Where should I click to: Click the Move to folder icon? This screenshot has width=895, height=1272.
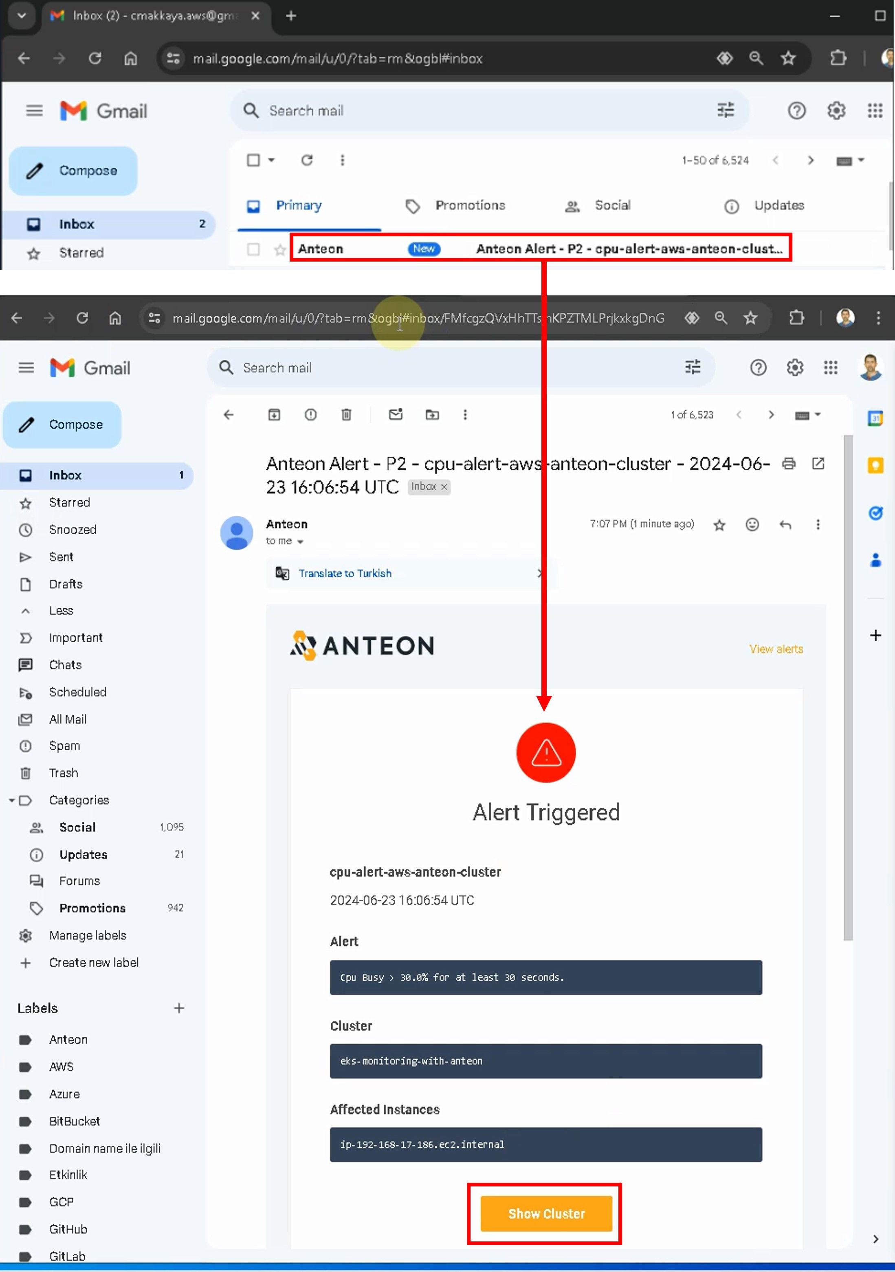click(x=432, y=414)
